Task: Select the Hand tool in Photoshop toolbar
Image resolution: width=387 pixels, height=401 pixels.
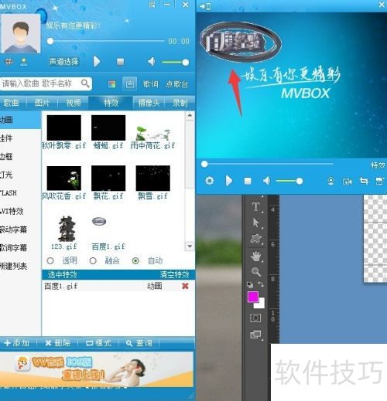Action: (x=256, y=257)
